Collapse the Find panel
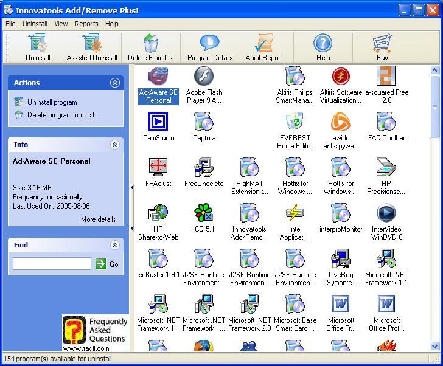The image size is (443, 366). pyautogui.click(x=114, y=245)
